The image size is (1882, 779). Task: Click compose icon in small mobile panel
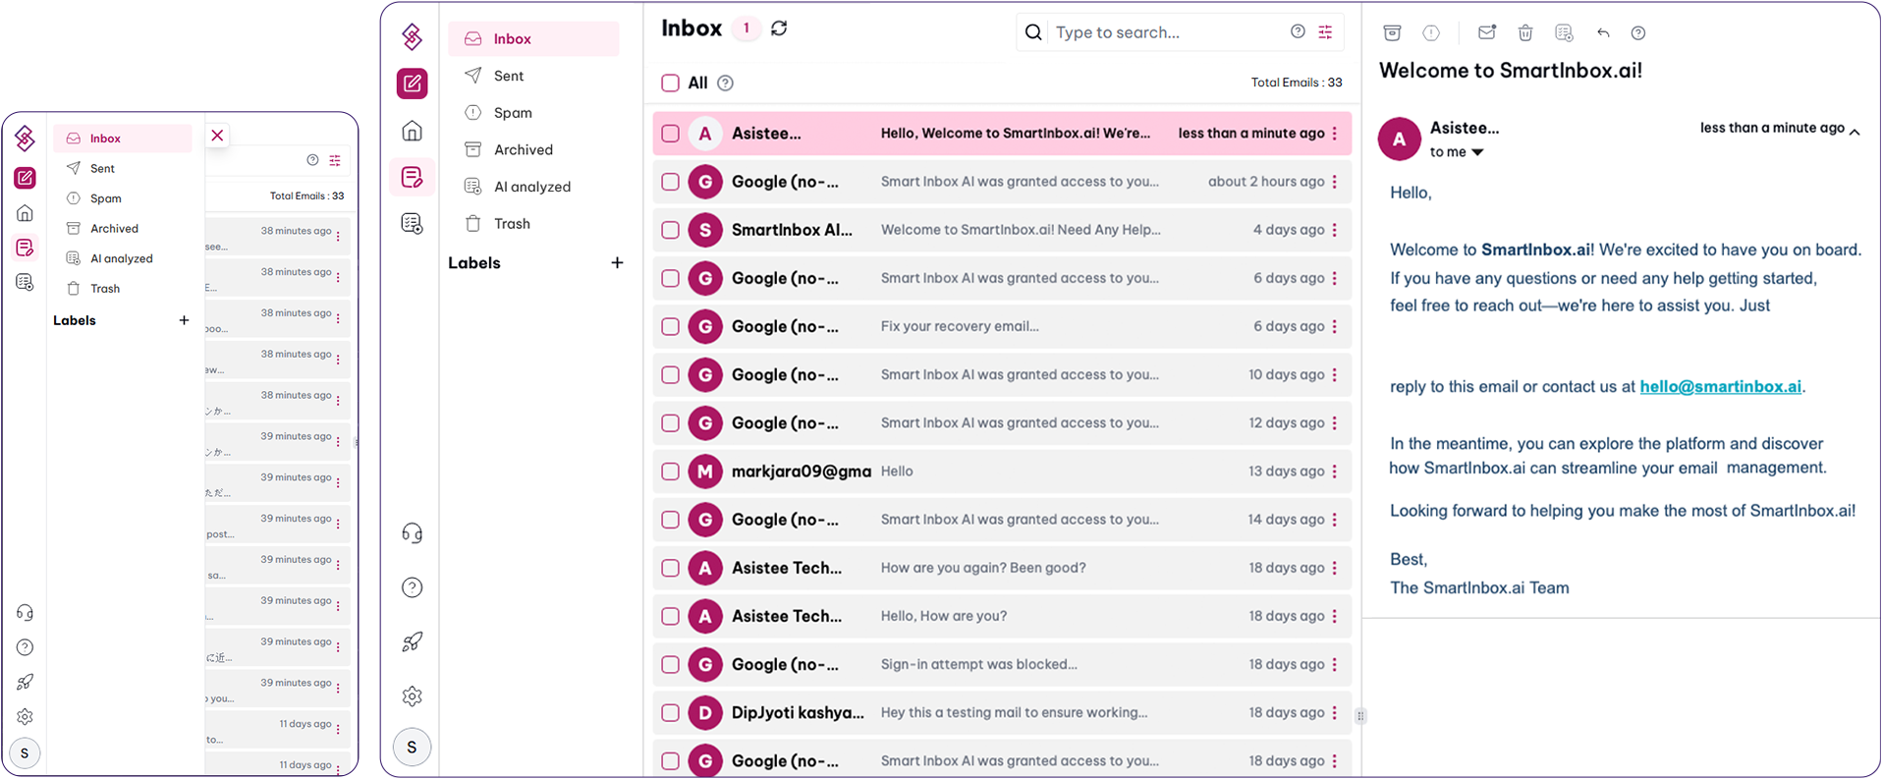[25, 178]
